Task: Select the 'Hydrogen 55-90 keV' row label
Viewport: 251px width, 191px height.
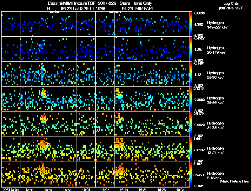Action: tap(216, 75)
